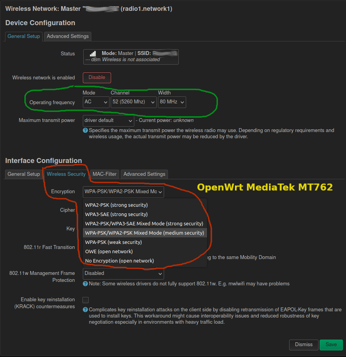Expand the 802.11w Management Frame Protection dropdown
This screenshot has height=357, width=346.
[123, 273]
